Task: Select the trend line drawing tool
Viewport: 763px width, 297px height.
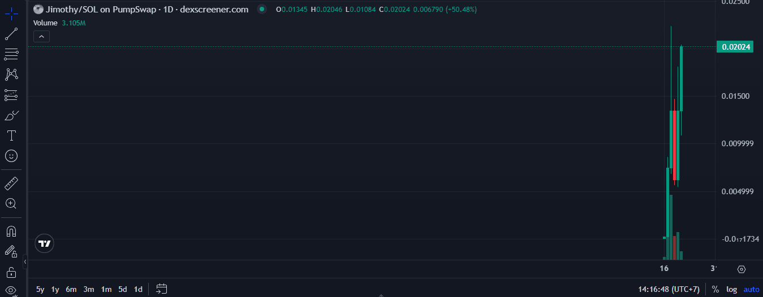Action: pos(11,34)
